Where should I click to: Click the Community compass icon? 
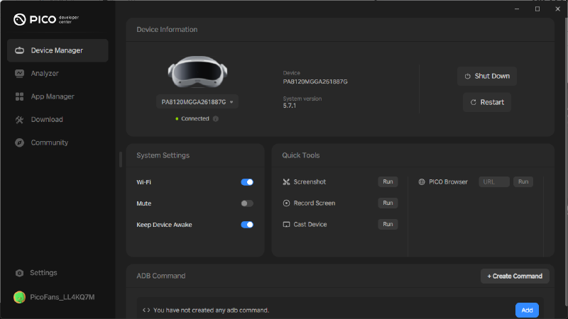[x=20, y=142]
